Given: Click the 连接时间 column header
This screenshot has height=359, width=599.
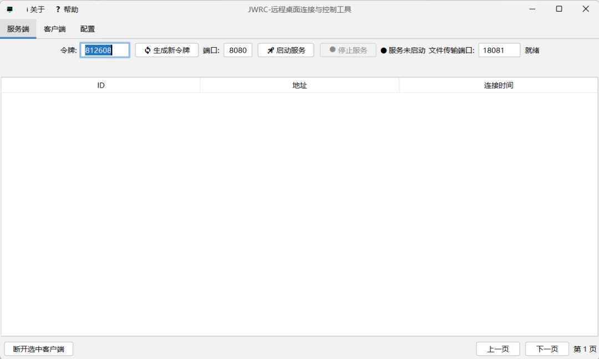Looking at the screenshot, I should [x=498, y=85].
